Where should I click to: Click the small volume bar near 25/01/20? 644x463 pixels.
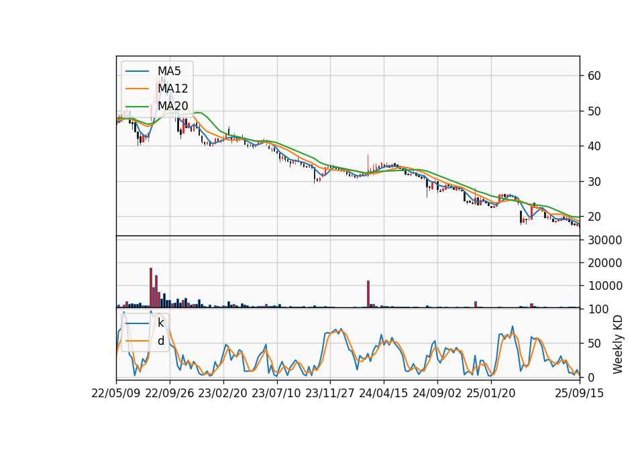(x=476, y=305)
